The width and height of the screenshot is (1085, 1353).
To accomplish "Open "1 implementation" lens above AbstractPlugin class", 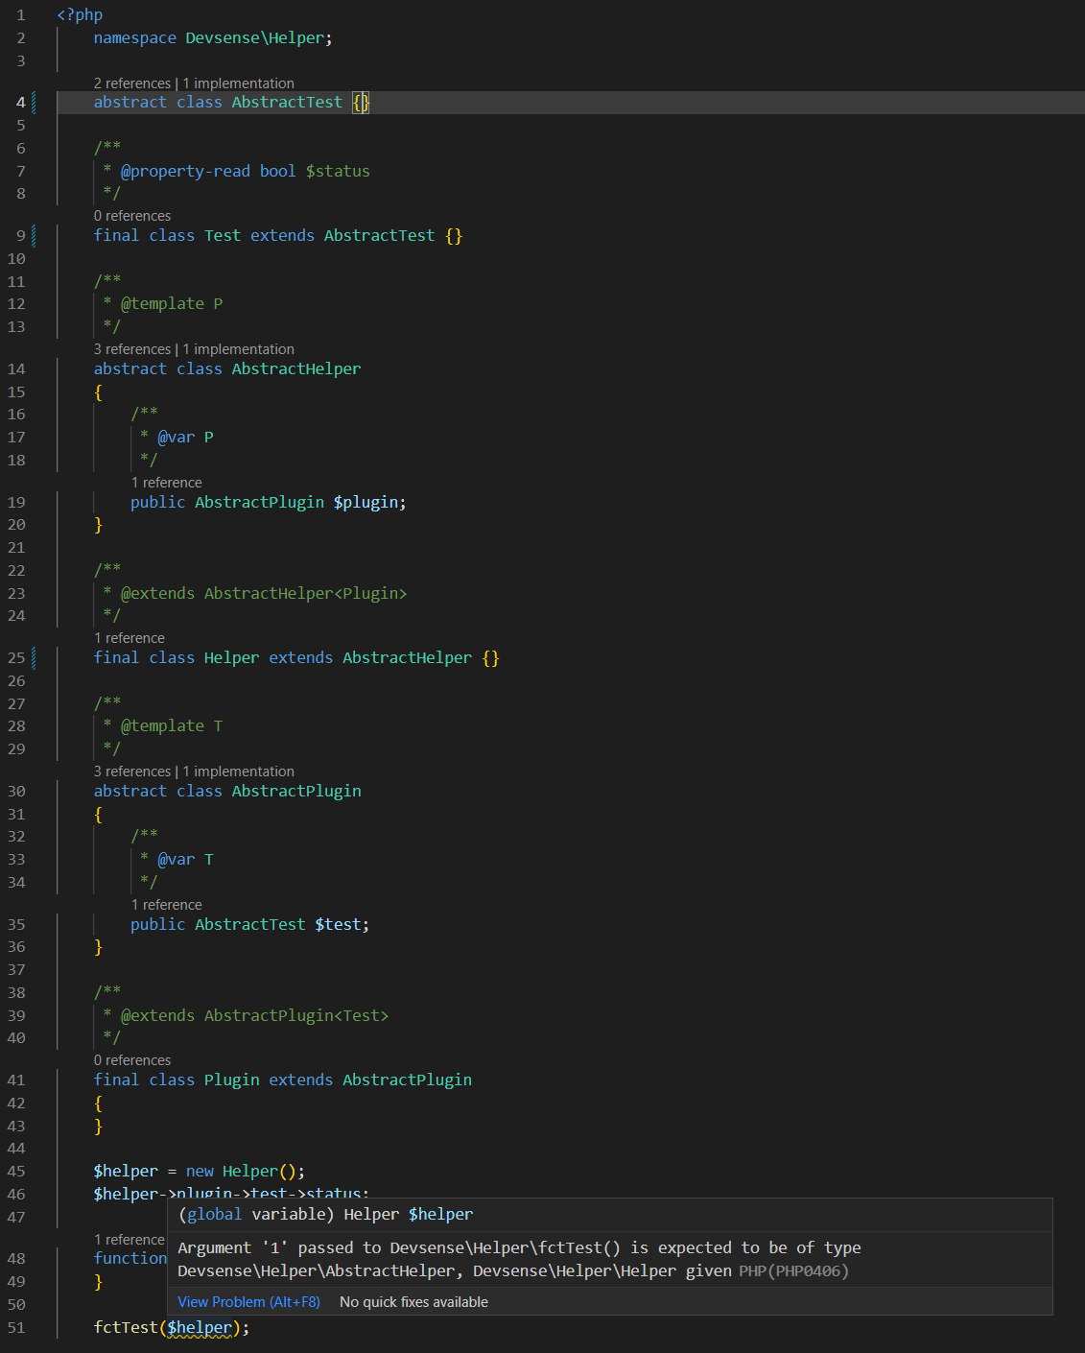I will click(x=239, y=771).
